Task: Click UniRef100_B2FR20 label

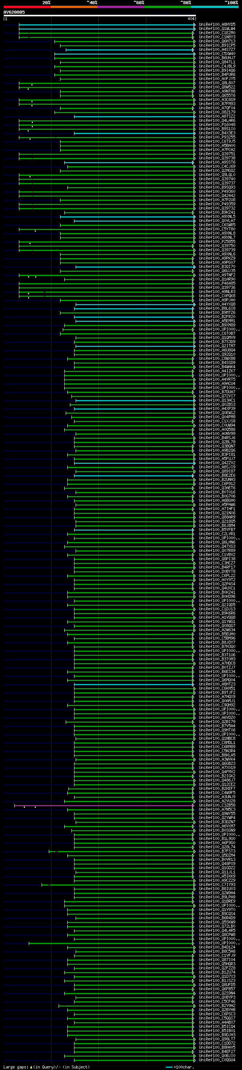Action: click(217, 317)
